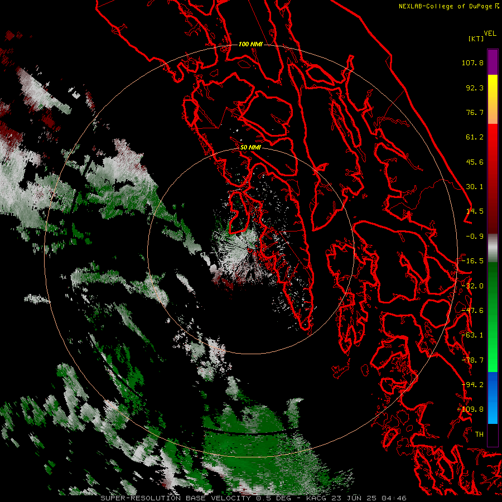This screenshot has width=502, height=502.
Task: Click the 61.2 velocity scale value
Action: pyautogui.click(x=475, y=137)
